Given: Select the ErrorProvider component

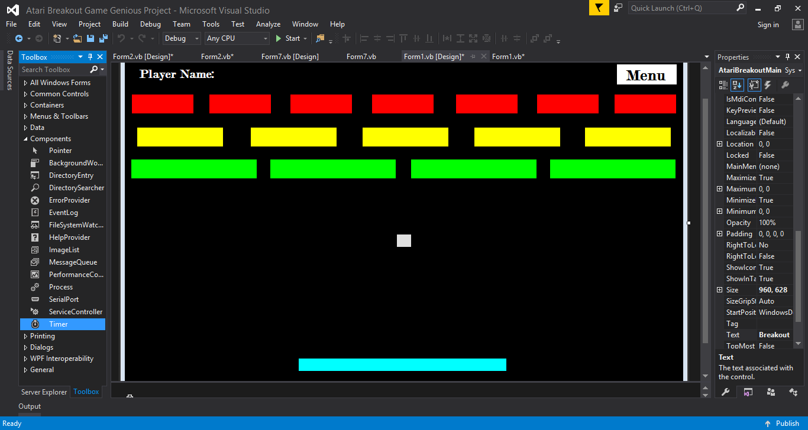Looking at the screenshot, I should (x=63, y=200).
